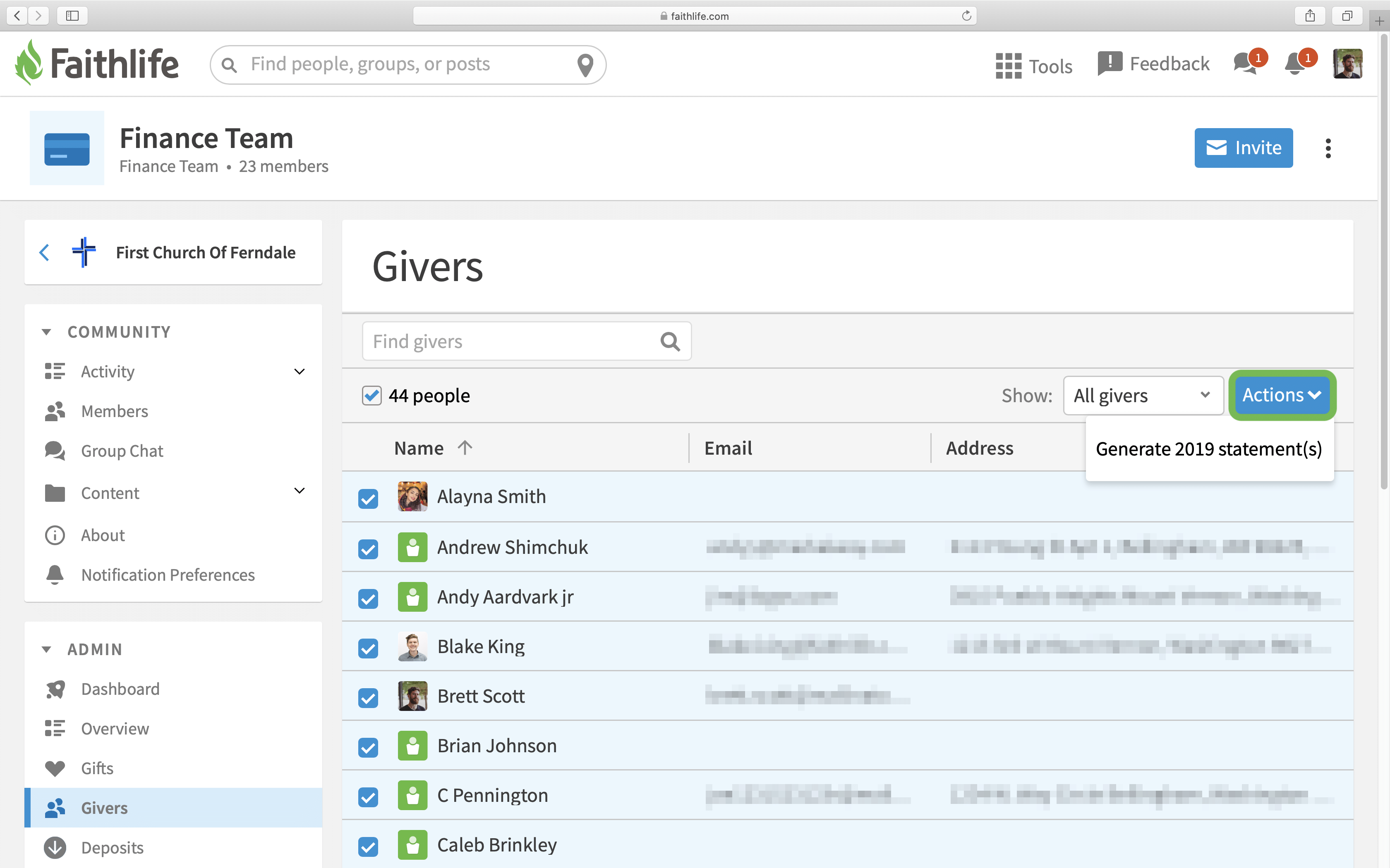
Task: Click the Find people, groups, or posts field
Action: click(408, 65)
